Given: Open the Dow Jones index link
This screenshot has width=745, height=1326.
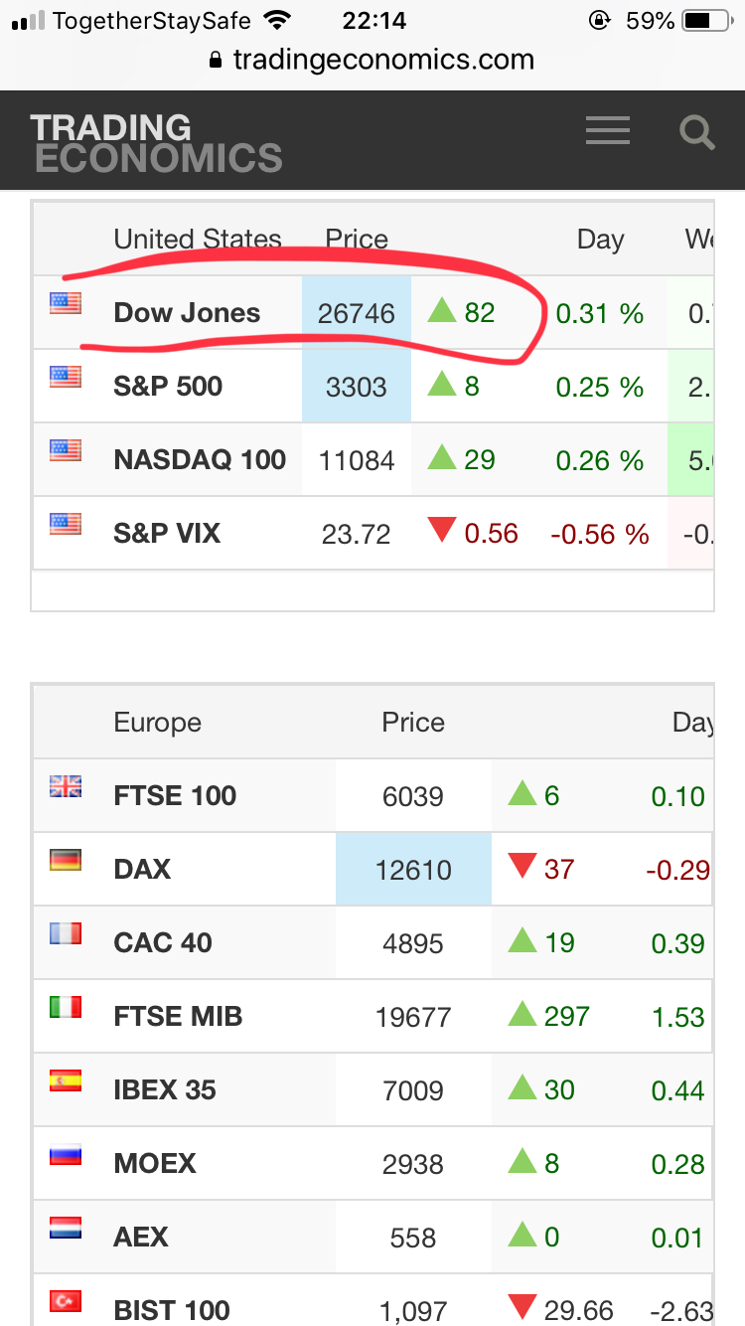Looking at the screenshot, I should pyautogui.click(x=187, y=313).
